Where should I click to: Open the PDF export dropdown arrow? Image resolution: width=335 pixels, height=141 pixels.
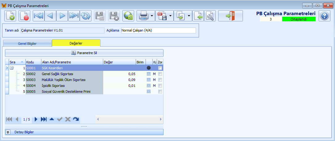coord(171,16)
